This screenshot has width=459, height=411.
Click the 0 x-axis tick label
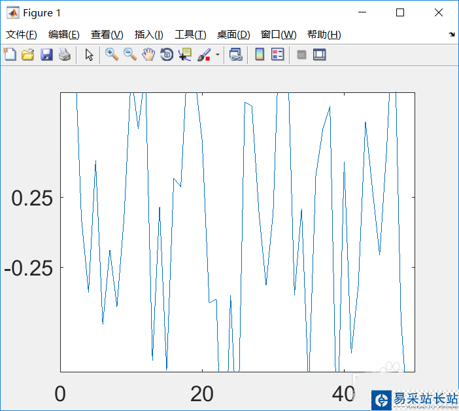point(60,394)
